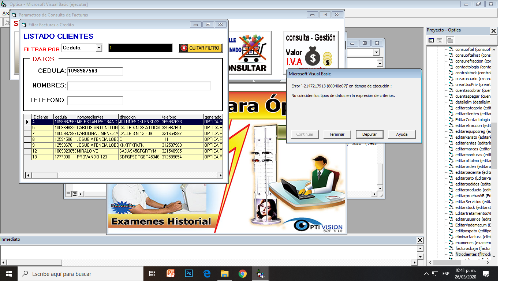Select cuentaspagar form in project tree

473,96
